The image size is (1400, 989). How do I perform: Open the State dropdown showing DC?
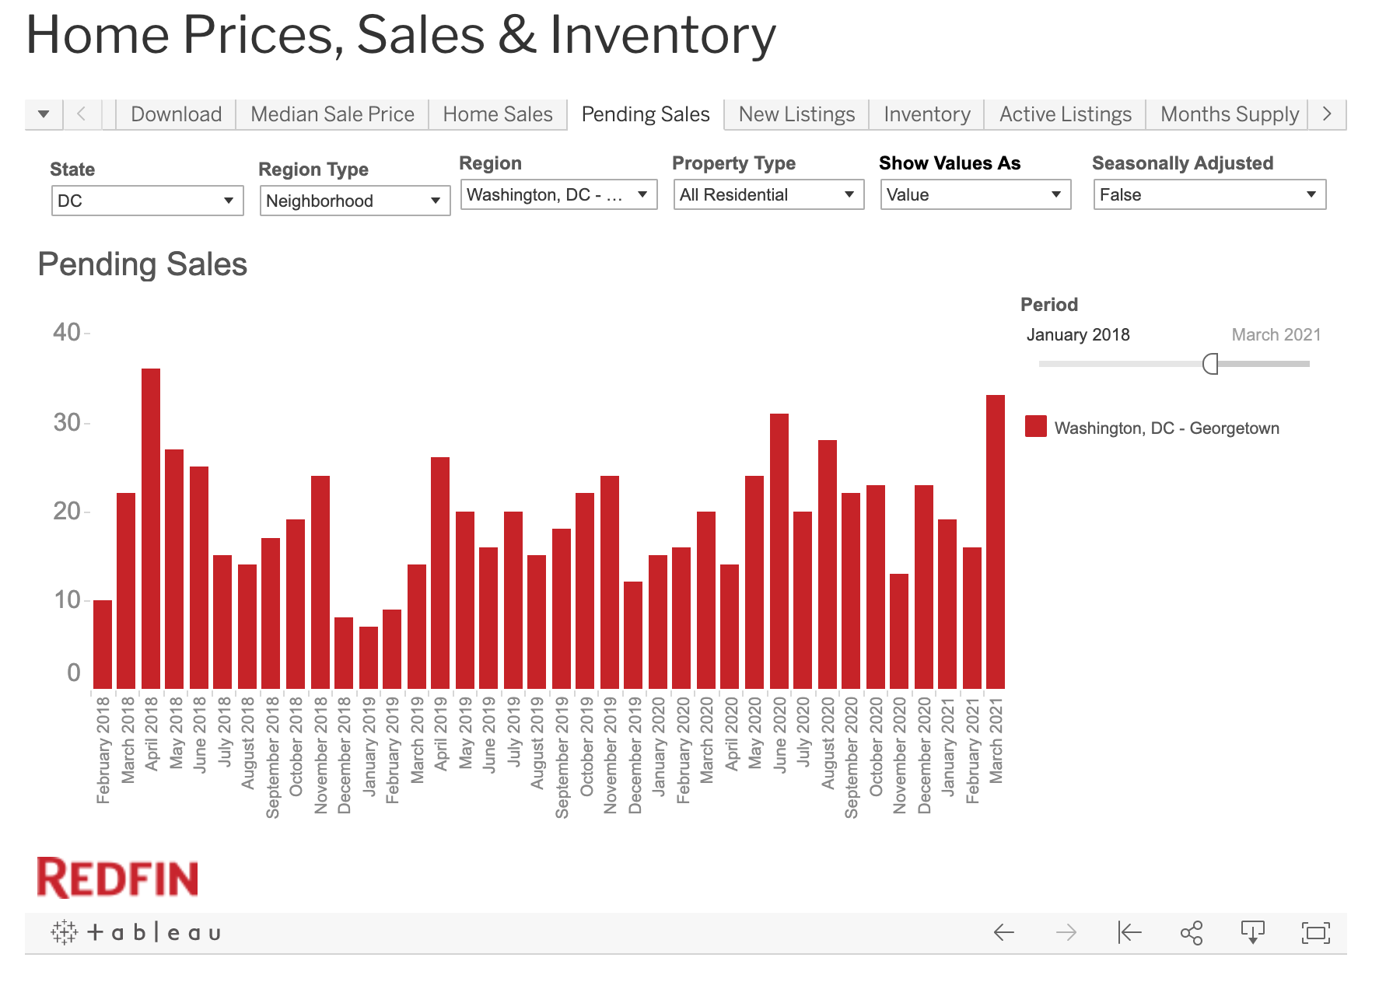point(147,201)
